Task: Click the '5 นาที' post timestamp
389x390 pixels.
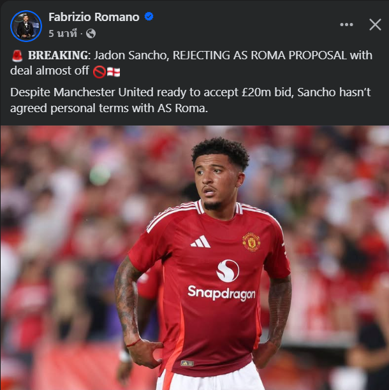Action: click(62, 33)
